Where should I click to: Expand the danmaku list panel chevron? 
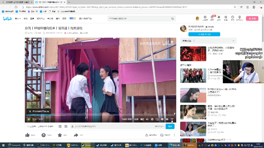[x=233, y=41]
